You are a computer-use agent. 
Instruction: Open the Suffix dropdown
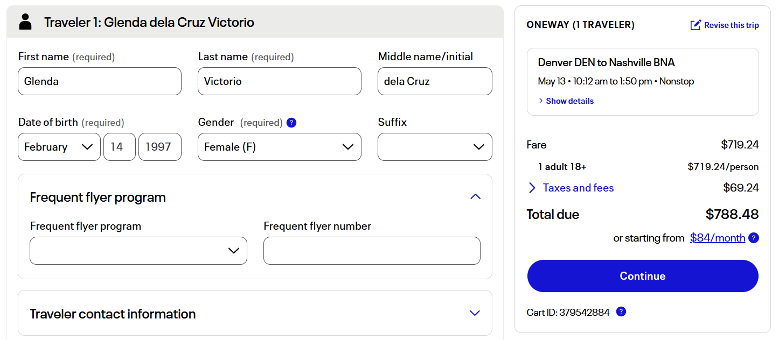click(x=435, y=147)
